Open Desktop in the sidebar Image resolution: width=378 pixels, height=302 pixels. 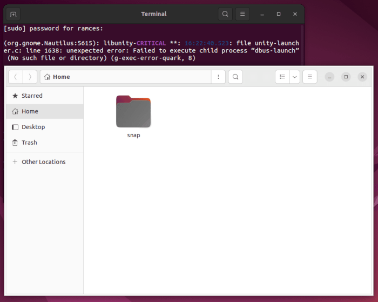coord(45,127)
